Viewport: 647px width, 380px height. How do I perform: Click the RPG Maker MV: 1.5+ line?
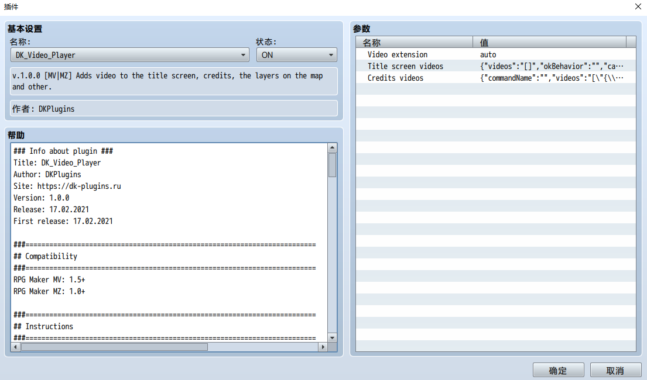pyautogui.click(x=49, y=279)
